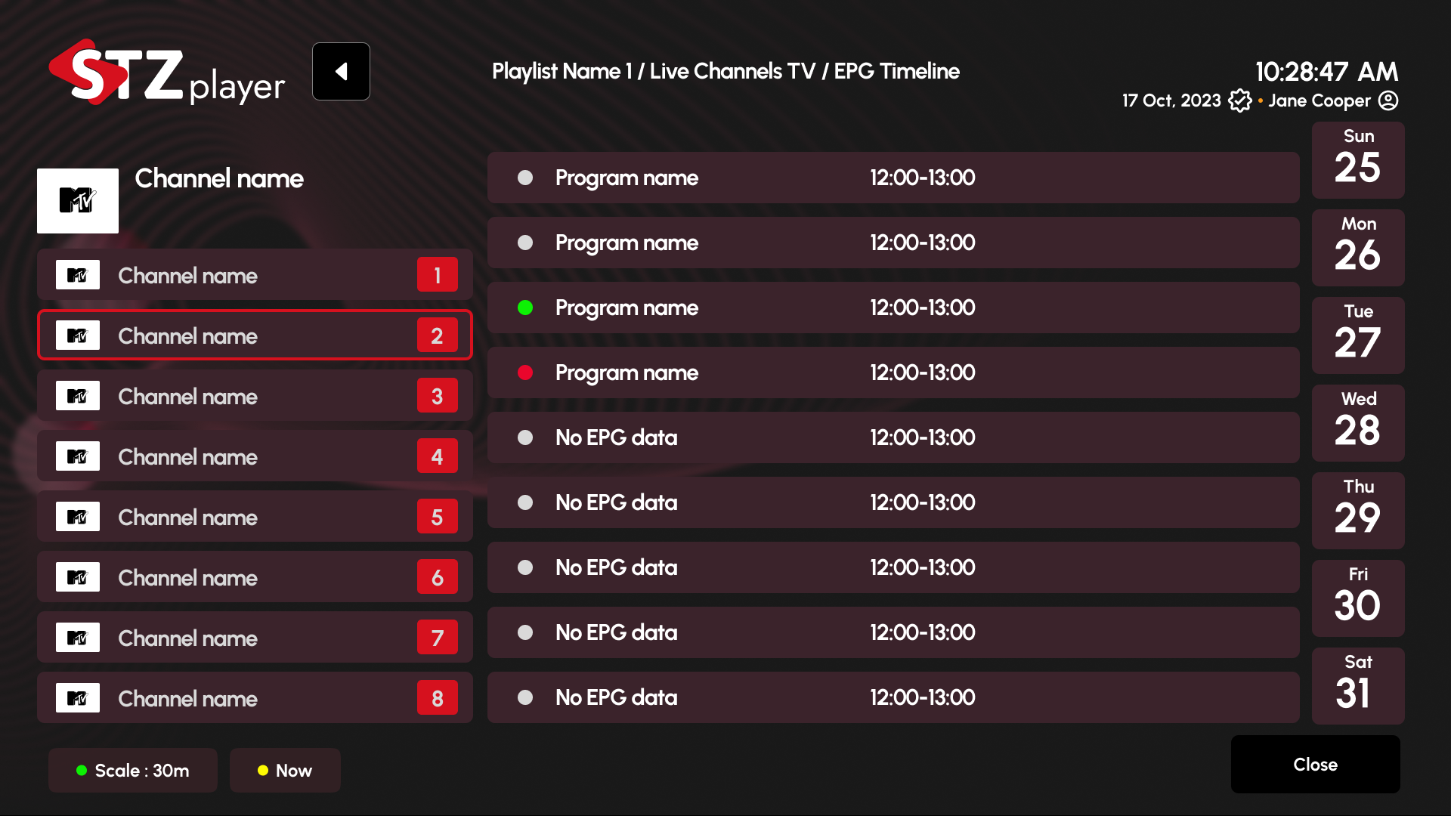Click the MTV thumbnail on channel 7
Image resolution: width=1451 pixels, height=816 pixels.
(78, 637)
